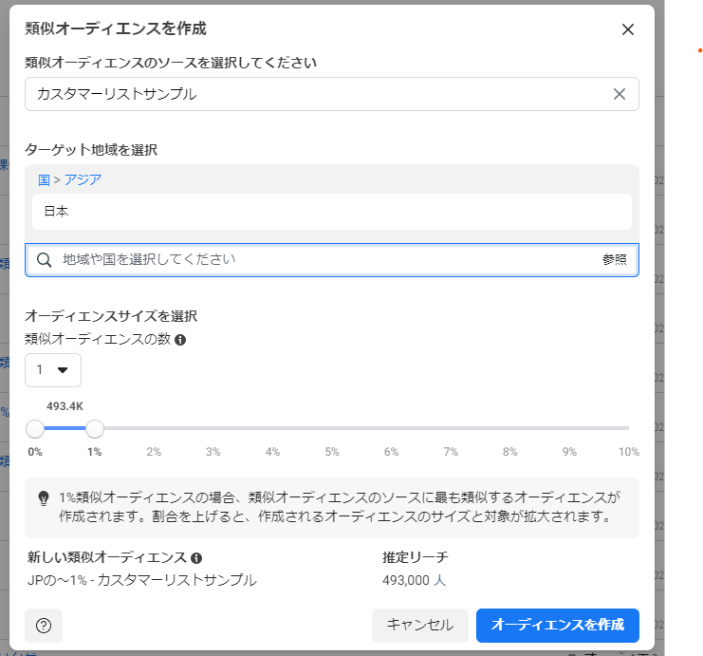This screenshot has height=656, width=703.
Task: Click the lightbulb tip icon
Action: 44,498
